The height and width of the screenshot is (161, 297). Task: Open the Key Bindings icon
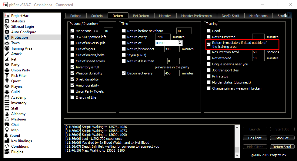7,141
